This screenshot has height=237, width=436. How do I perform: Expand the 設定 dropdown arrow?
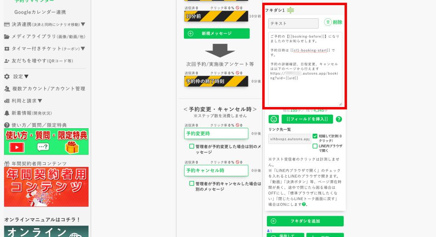coord(26,76)
